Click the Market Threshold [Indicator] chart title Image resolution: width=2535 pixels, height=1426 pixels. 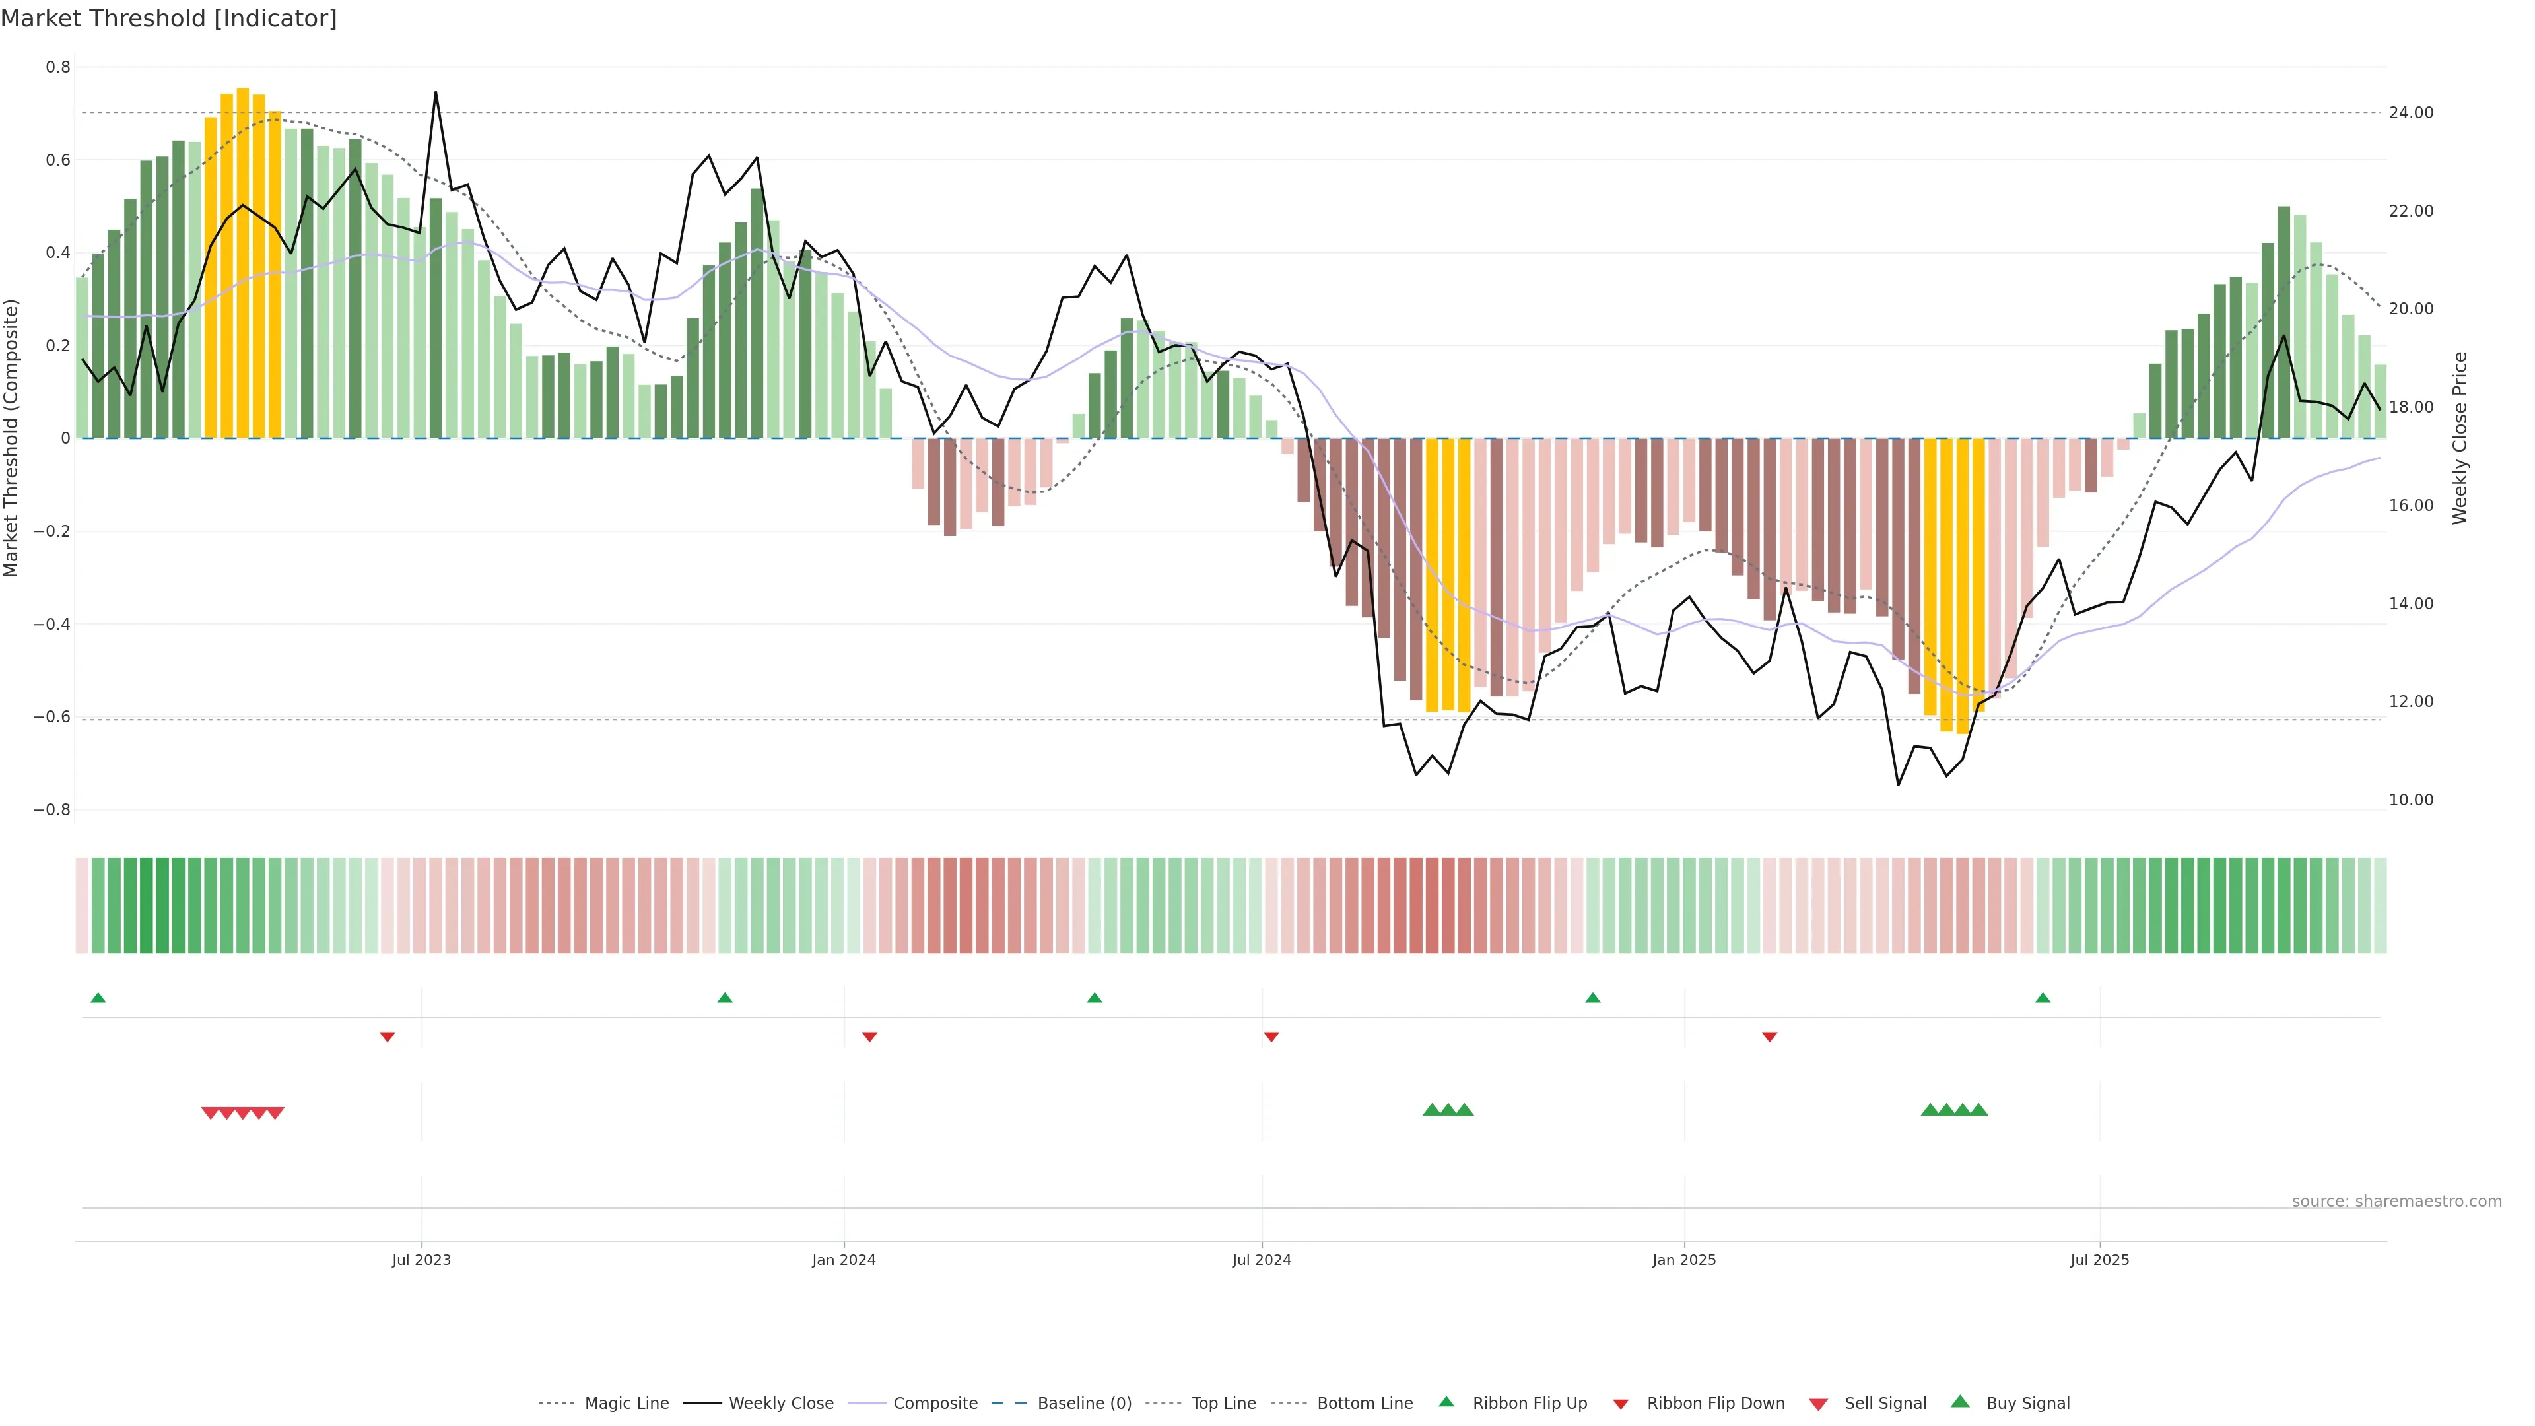coord(168,18)
